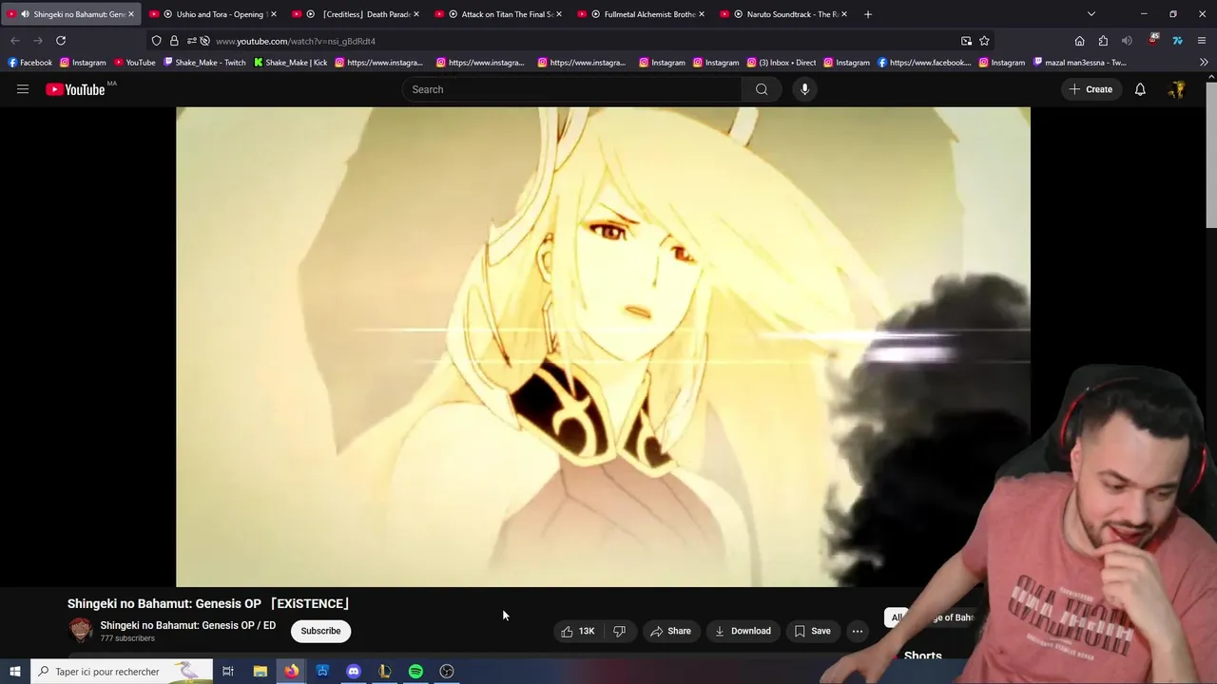Click the YouTube search field

571,89
